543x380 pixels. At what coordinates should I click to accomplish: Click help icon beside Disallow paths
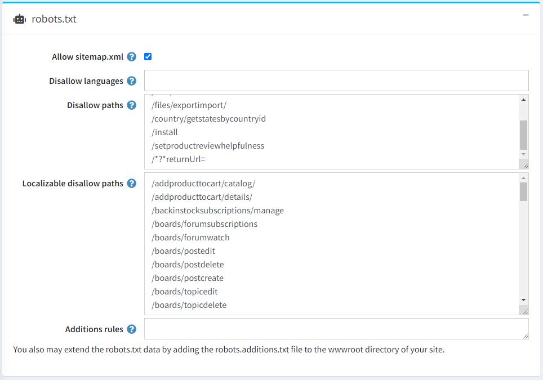pyautogui.click(x=132, y=105)
